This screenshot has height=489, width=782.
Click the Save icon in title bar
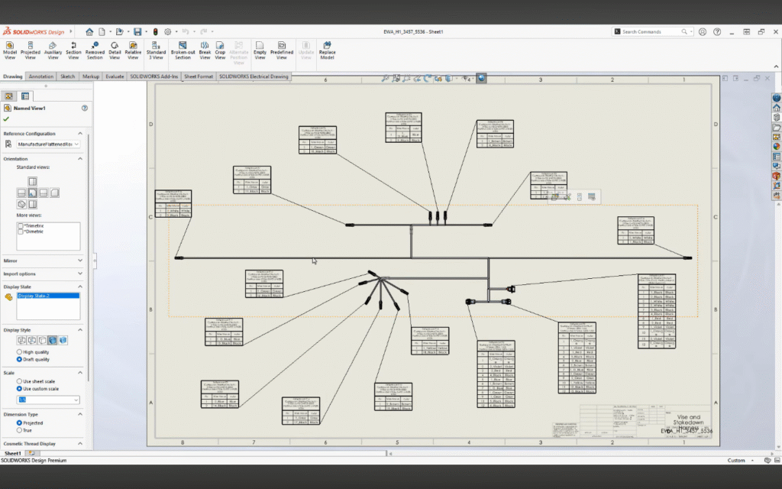click(137, 31)
